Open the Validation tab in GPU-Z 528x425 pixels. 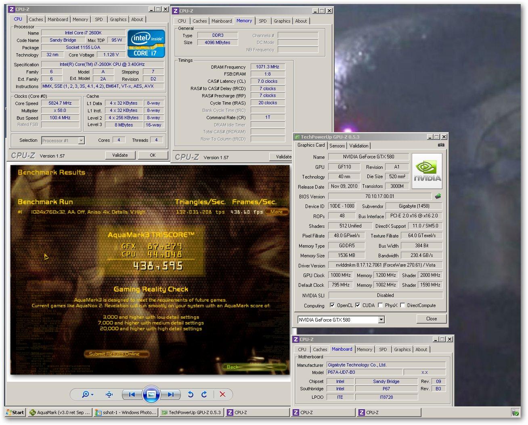tap(359, 146)
